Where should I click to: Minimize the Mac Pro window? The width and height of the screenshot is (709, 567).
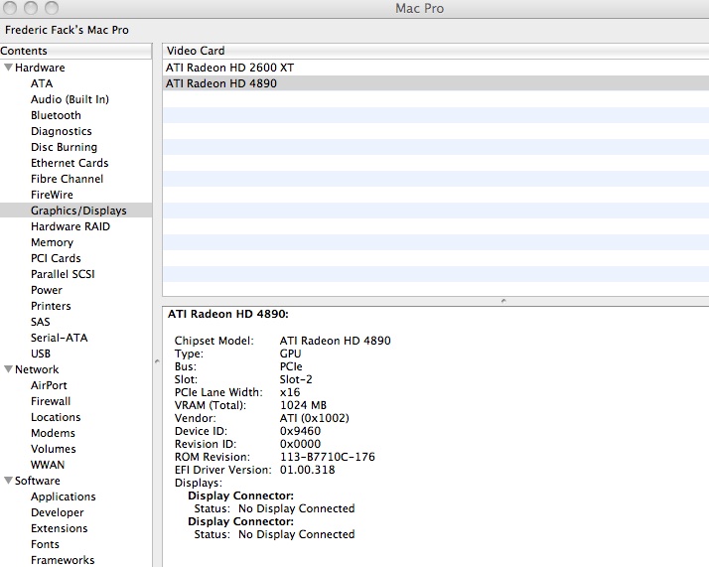point(31,8)
